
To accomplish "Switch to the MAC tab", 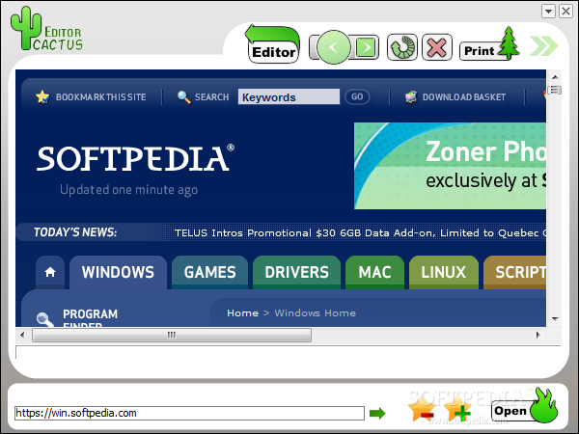I will (374, 272).
